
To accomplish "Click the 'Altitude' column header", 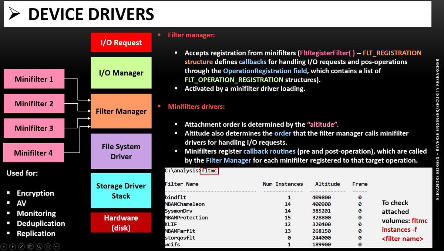I will click(x=327, y=184).
